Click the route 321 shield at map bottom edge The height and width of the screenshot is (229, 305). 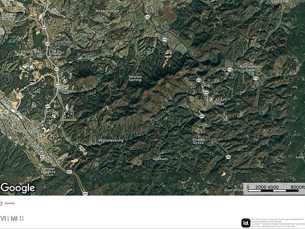85,193
